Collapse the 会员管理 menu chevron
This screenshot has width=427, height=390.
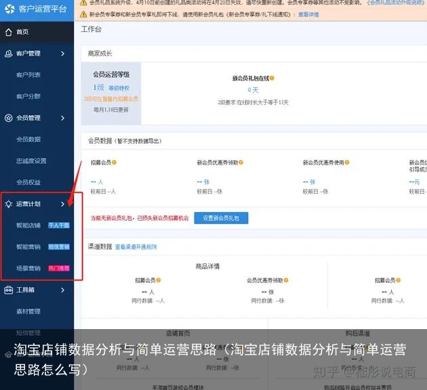click(62, 118)
